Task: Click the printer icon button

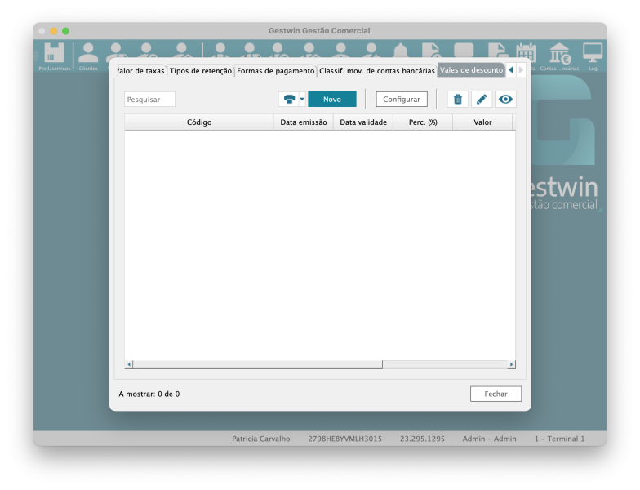Action: [x=289, y=100]
